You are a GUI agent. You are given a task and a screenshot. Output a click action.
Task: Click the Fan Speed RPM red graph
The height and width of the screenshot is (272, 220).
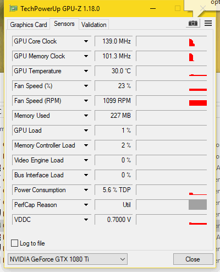point(198,103)
